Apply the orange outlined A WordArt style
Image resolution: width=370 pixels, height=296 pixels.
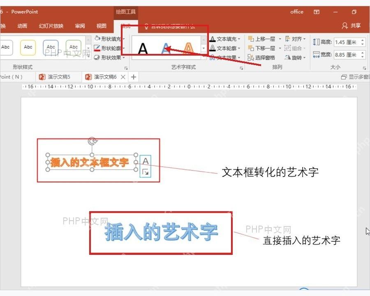click(x=188, y=49)
